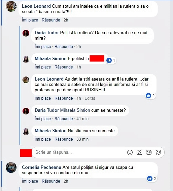The image size is (173, 191).
Task: Open Daria Tudor's avatar on first reply
Action: pyautogui.click(x=26, y=33)
